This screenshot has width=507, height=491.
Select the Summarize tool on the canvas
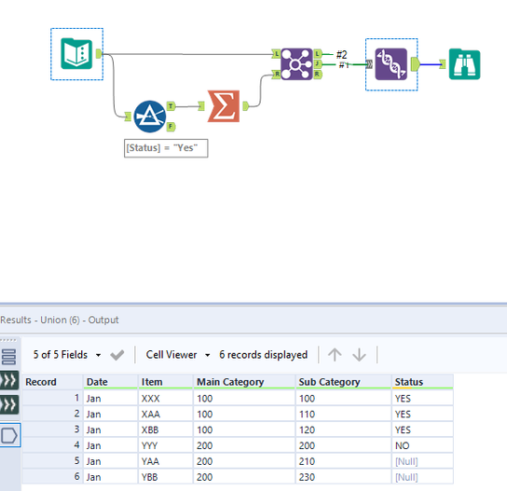[224, 106]
